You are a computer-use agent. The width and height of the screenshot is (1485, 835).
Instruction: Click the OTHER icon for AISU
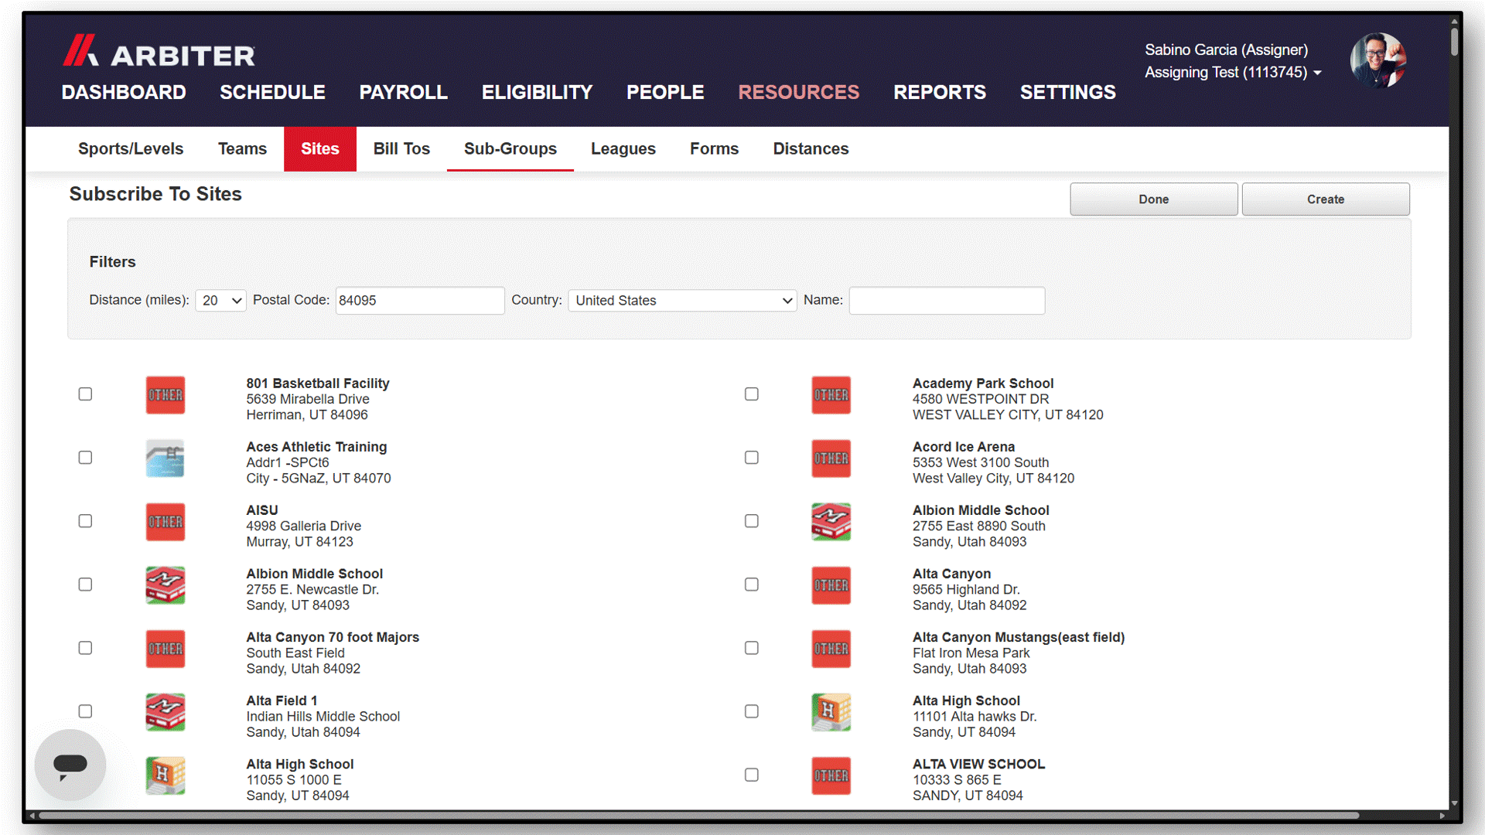pyautogui.click(x=166, y=522)
